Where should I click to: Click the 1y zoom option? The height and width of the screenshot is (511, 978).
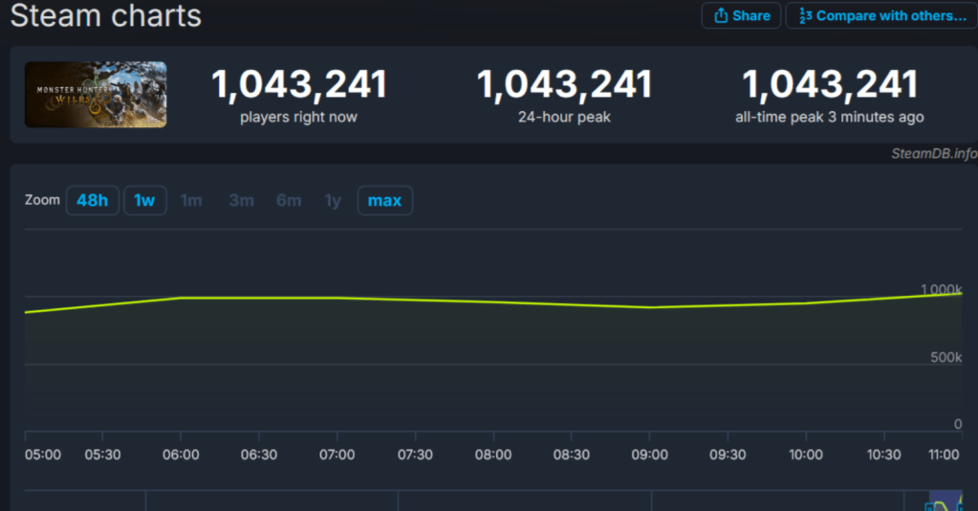(x=332, y=200)
